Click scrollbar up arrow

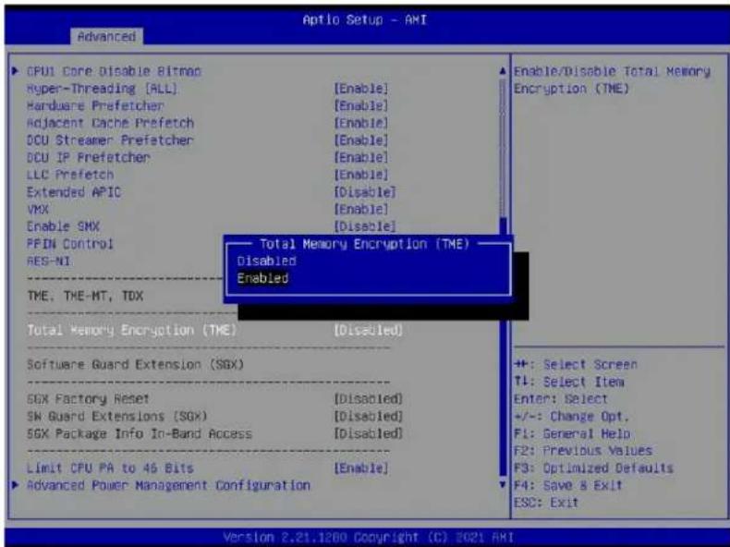[x=503, y=71]
